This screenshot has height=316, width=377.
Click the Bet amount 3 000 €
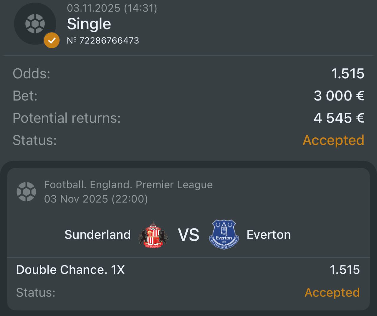pyautogui.click(x=339, y=96)
